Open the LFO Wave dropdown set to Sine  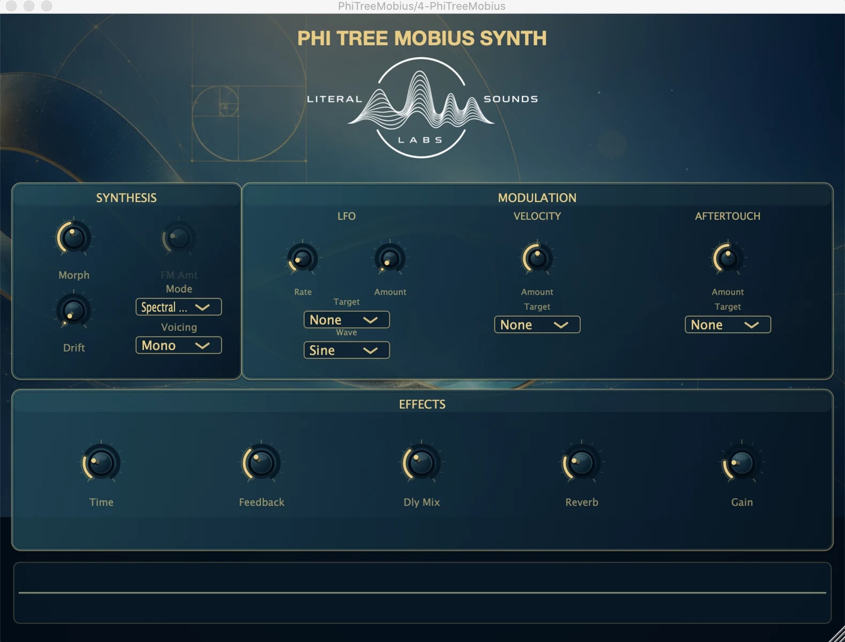coord(347,350)
